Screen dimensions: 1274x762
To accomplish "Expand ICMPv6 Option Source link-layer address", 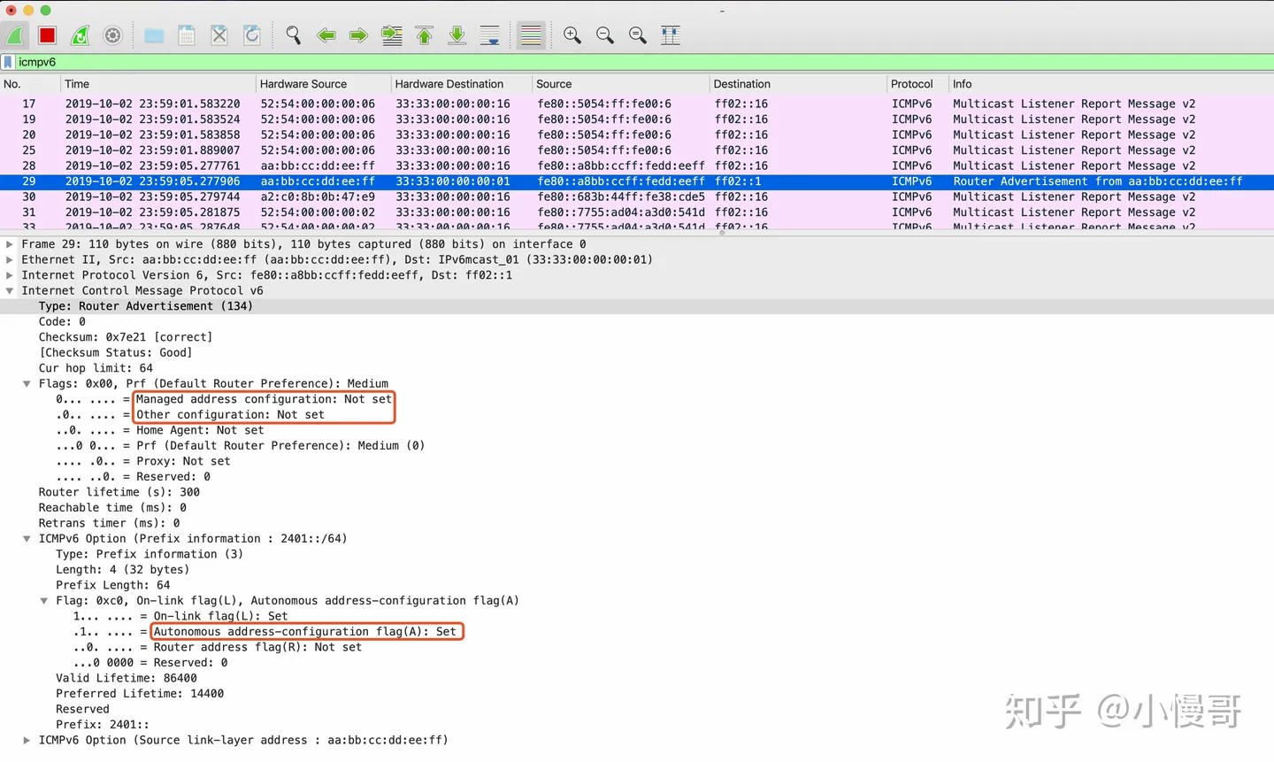I will point(27,741).
